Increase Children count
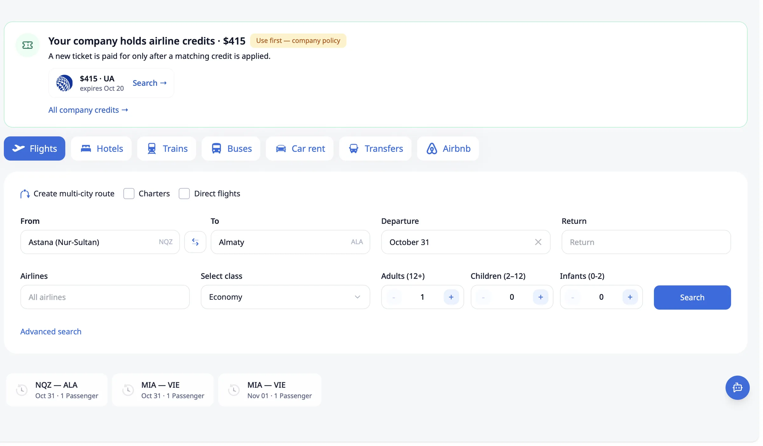This screenshot has width=763, height=446. 540,297
